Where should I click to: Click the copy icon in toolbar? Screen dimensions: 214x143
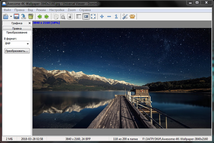pos(55,16)
